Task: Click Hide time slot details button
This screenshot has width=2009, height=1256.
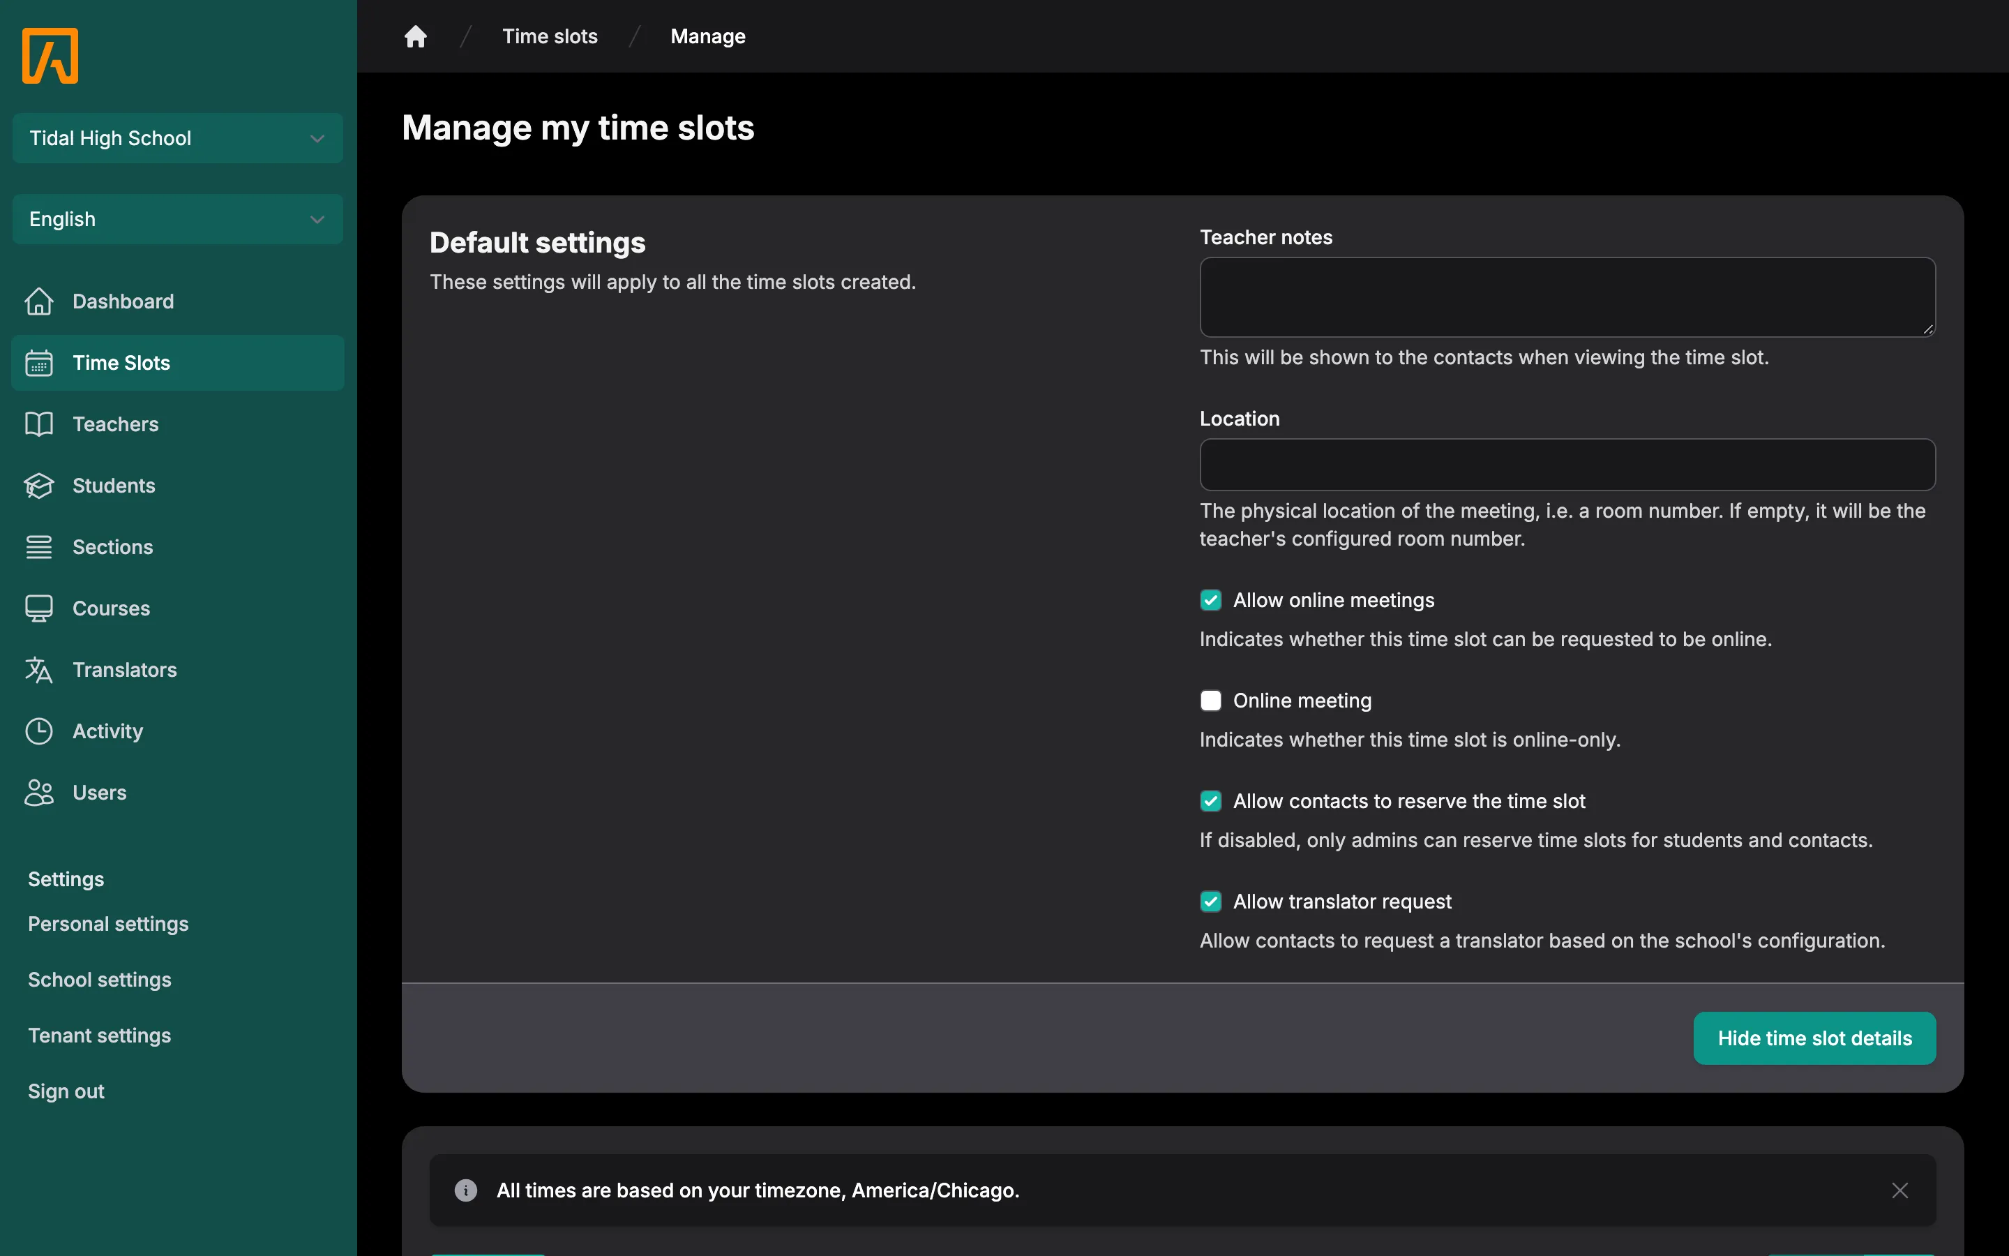Action: pos(1814,1038)
